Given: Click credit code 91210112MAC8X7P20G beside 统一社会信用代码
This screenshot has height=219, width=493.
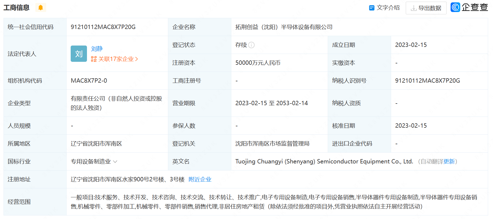Looking at the screenshot, I should (103, 27).
